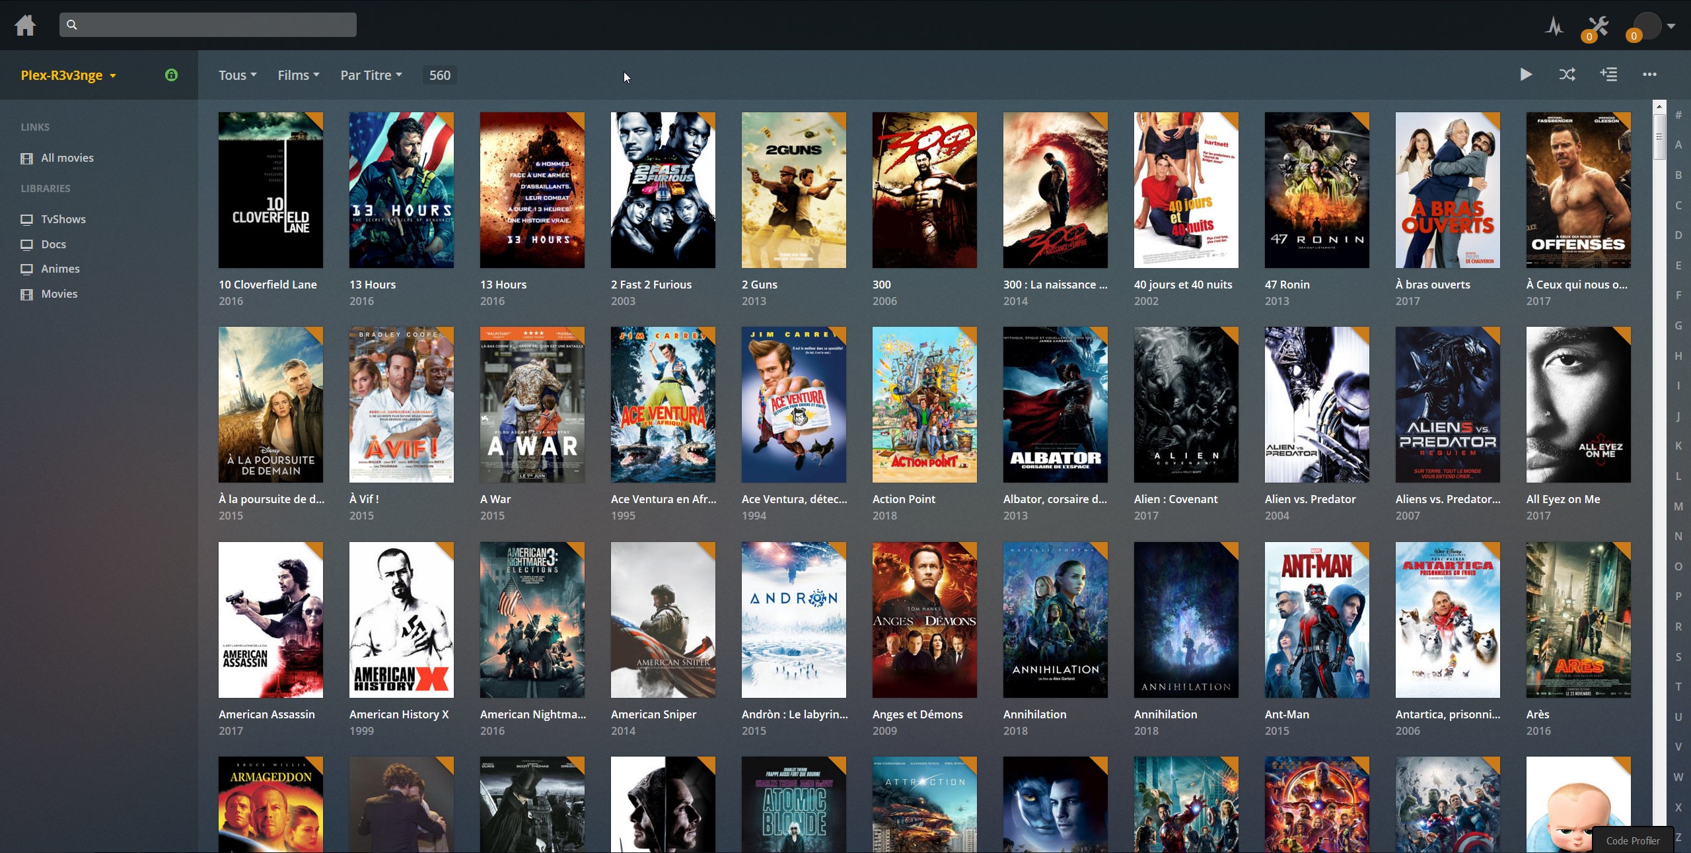Play all movies in the library
Screen dimensions: 1691x853
click(x=1525, y=75)
